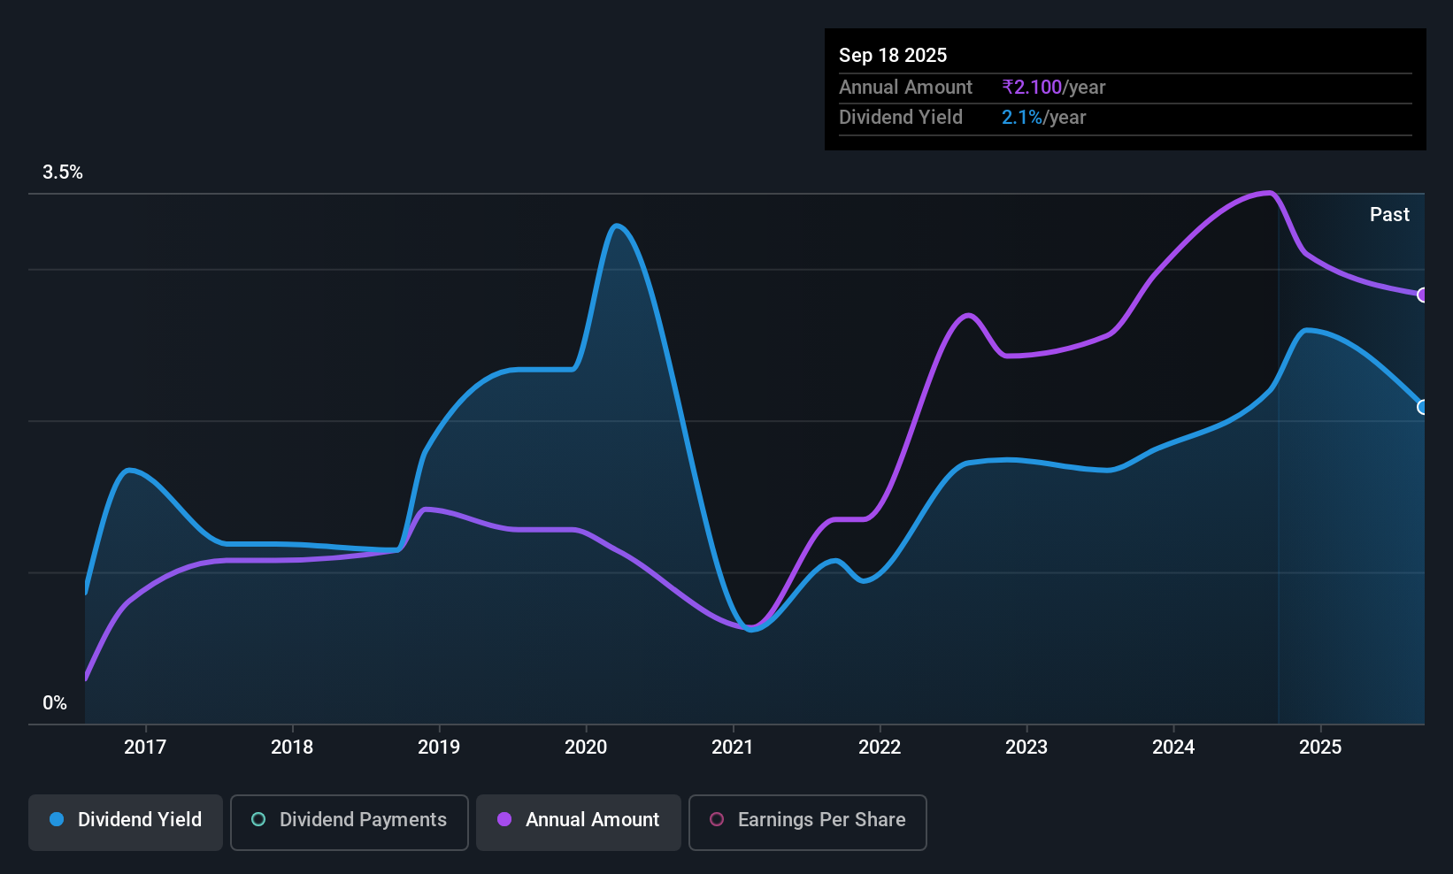Toggle the Annual Amount series

coord(579,822)
